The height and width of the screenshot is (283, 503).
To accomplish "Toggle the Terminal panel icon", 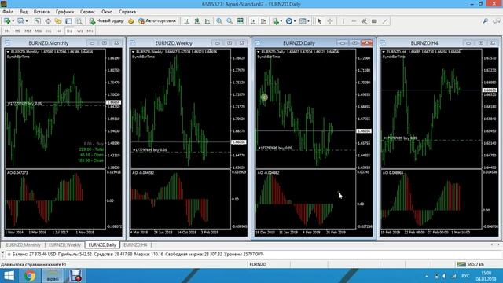I will (68, 21).
